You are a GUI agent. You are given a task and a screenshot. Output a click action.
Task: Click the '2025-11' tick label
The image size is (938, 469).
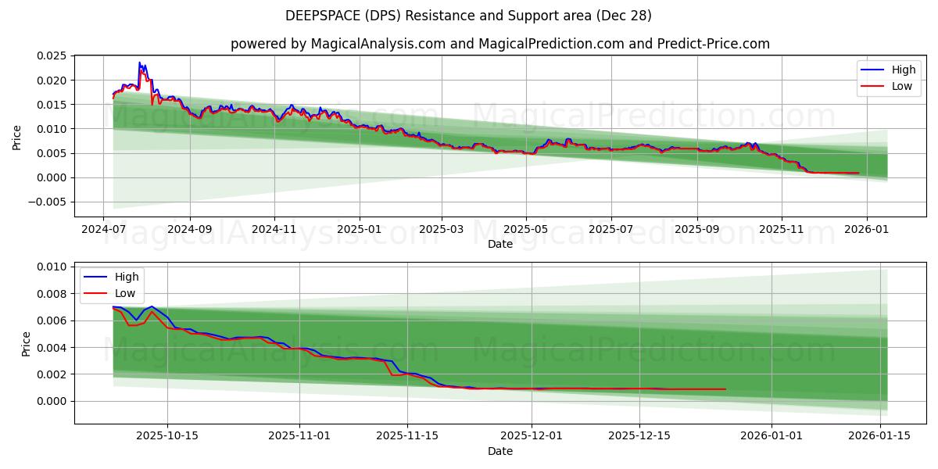coord(781,230)
